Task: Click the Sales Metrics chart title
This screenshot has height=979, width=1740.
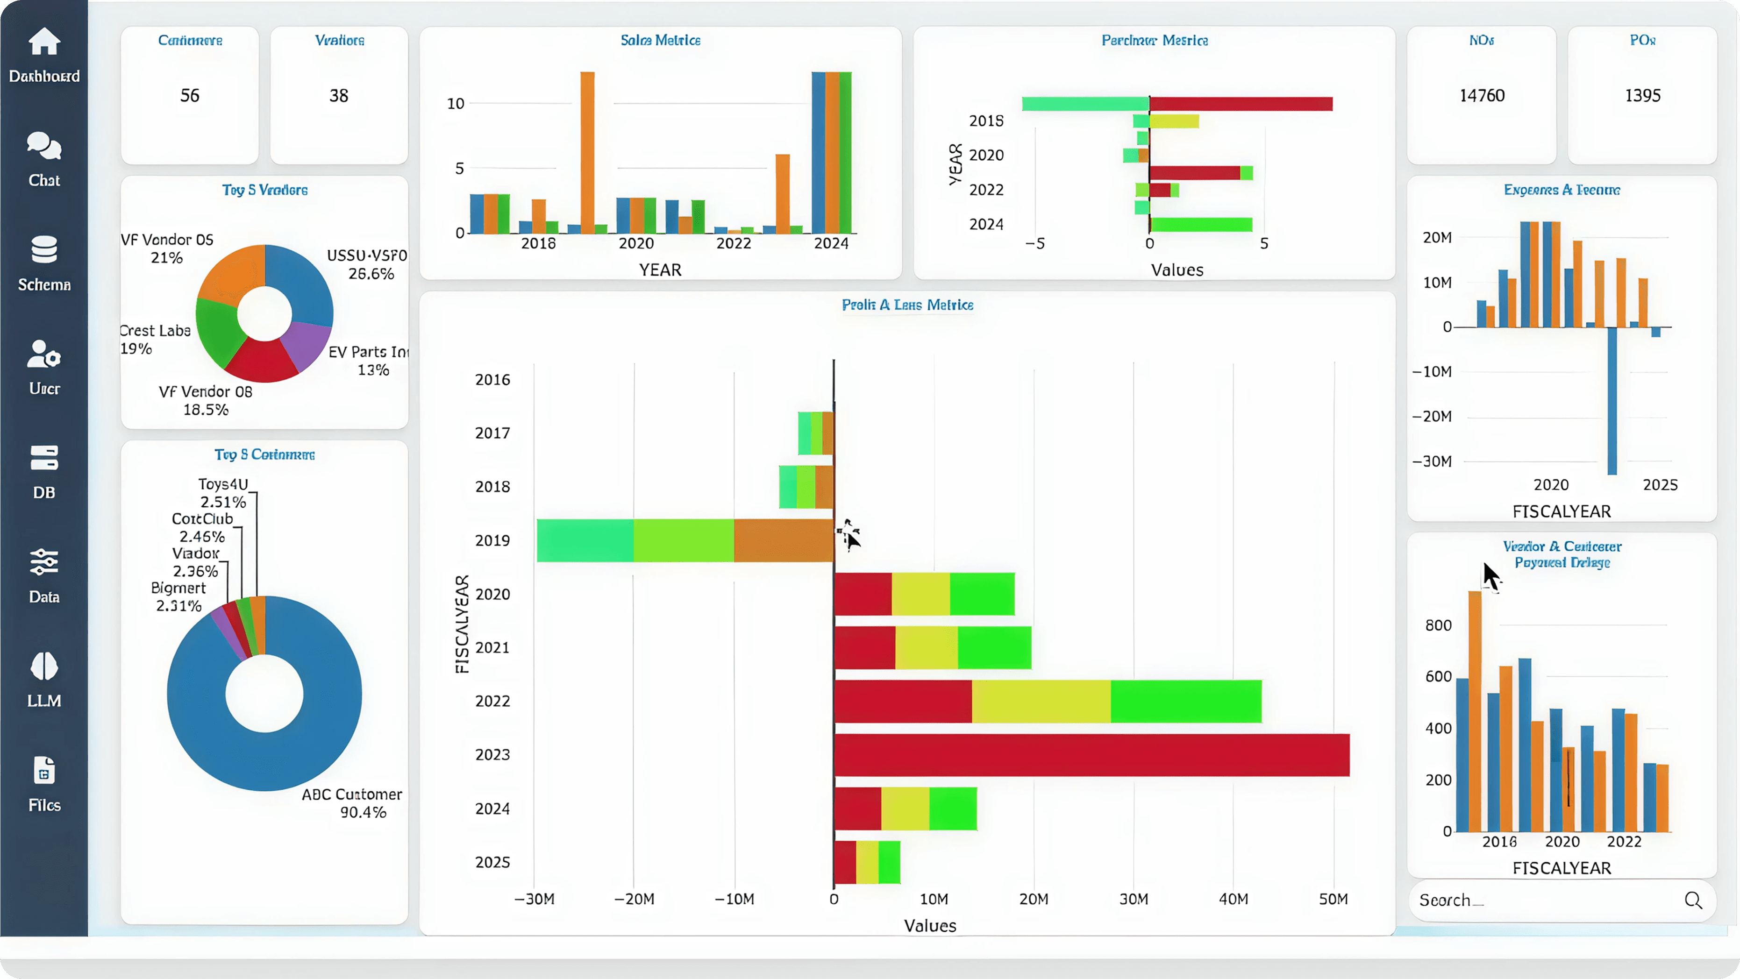Action: tap(660, 41)
